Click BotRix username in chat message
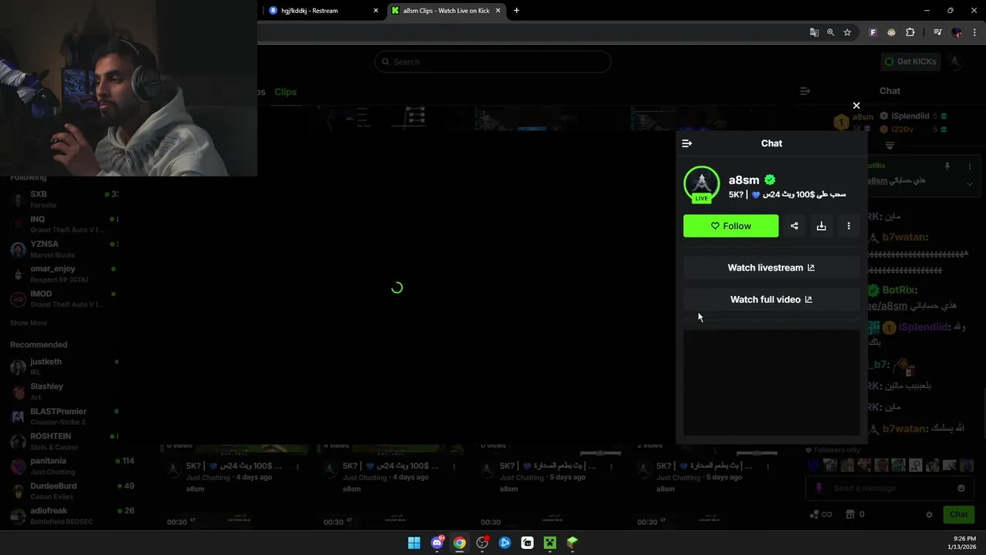The height and width of the screenshot is (555, 986). 898,290
